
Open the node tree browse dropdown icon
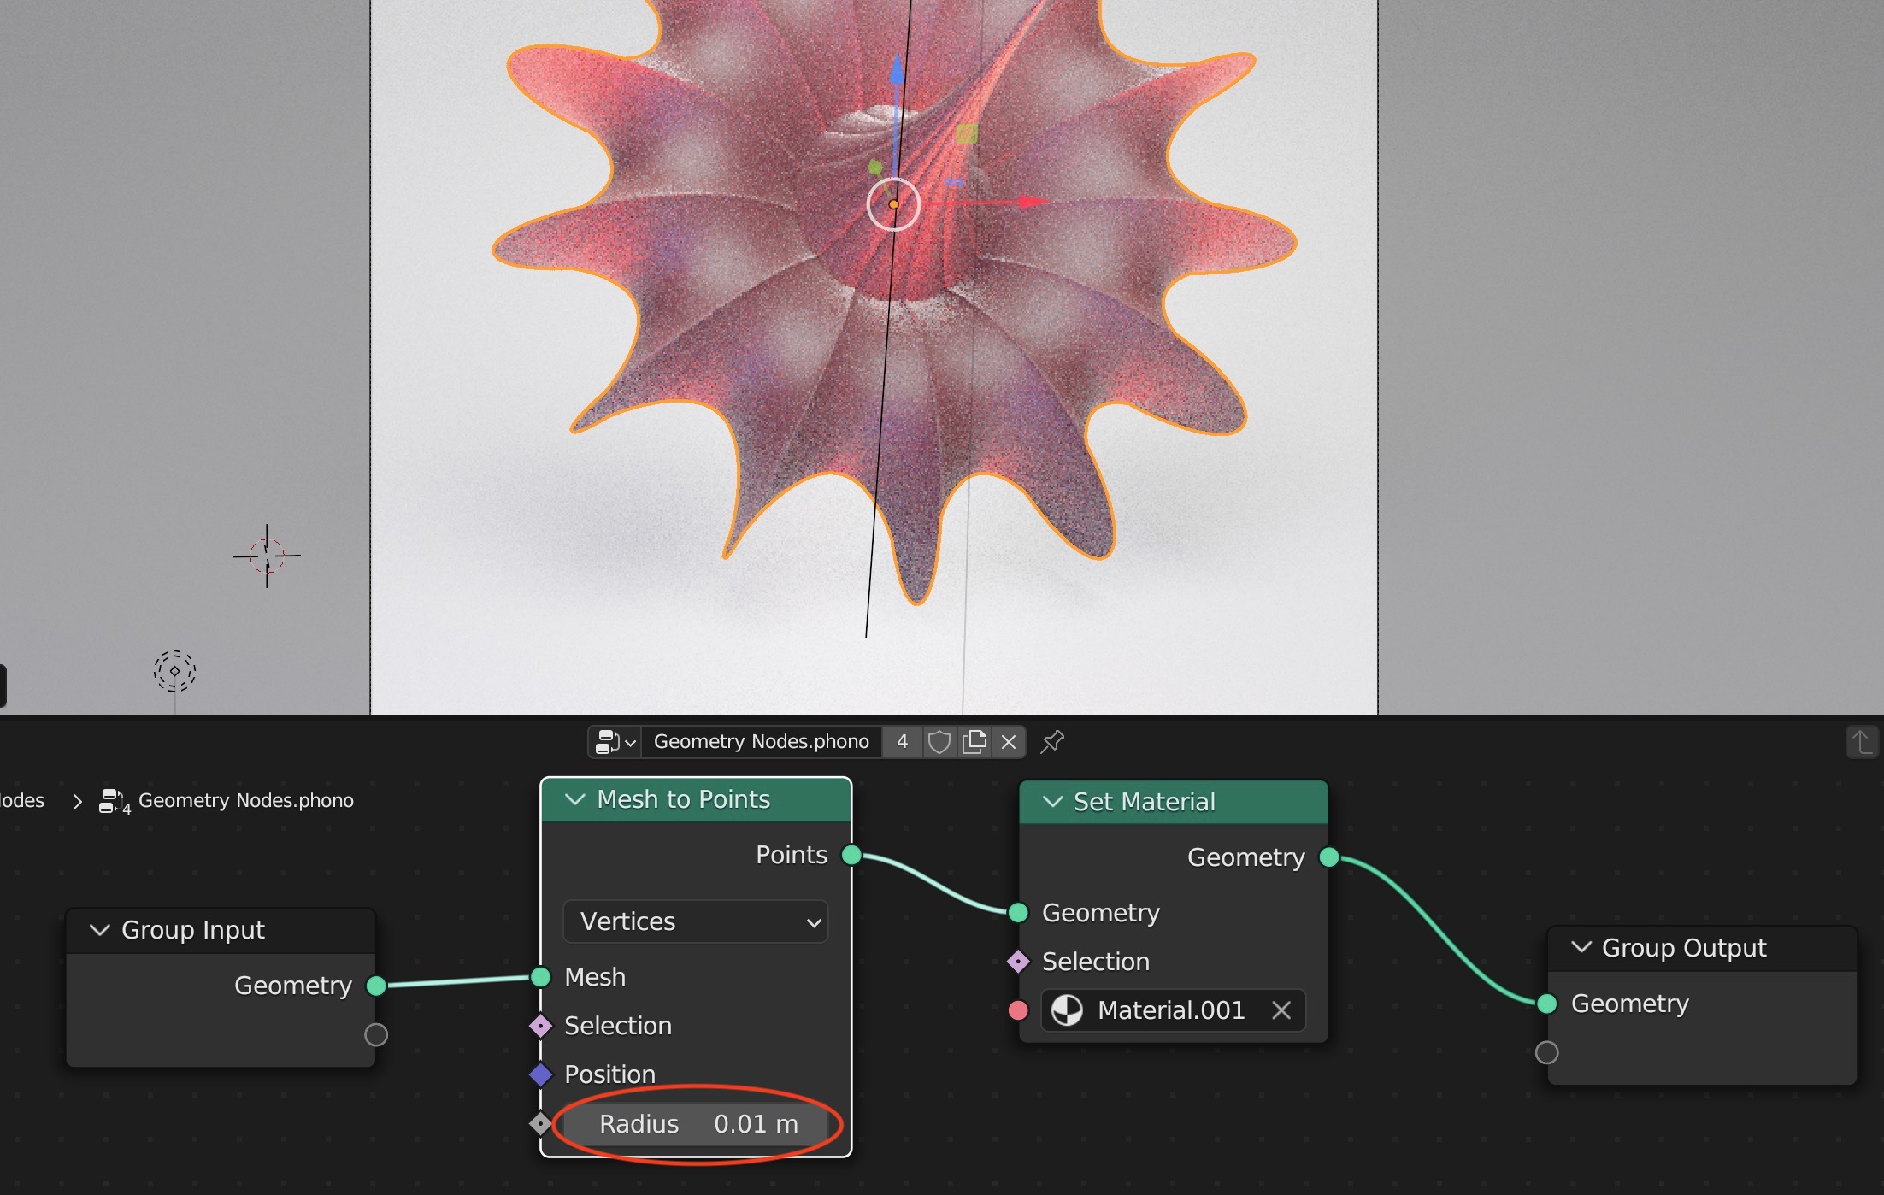tap(615, 741)
